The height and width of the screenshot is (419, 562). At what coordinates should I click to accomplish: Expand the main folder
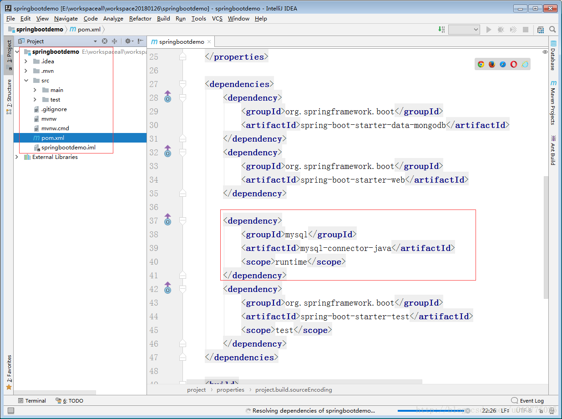click(35, 90)
